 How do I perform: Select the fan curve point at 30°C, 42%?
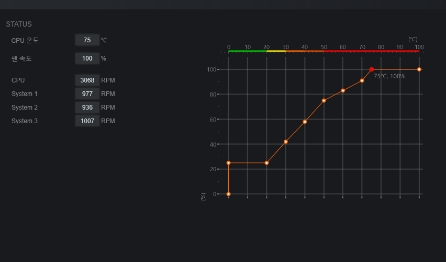pos(286,142)
